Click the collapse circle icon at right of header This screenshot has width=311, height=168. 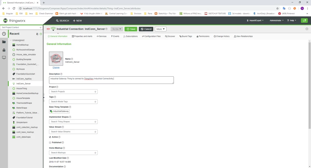(x=307, y=29)
